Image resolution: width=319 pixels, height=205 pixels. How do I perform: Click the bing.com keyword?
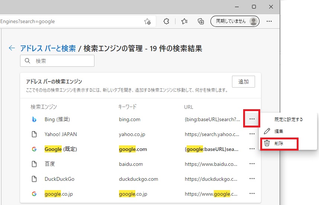click(x=130, y=119)
